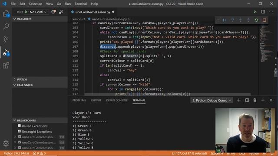Open errors and warnings count in status bar
Screen dimensions: 278x156
[x=40, y=153]
